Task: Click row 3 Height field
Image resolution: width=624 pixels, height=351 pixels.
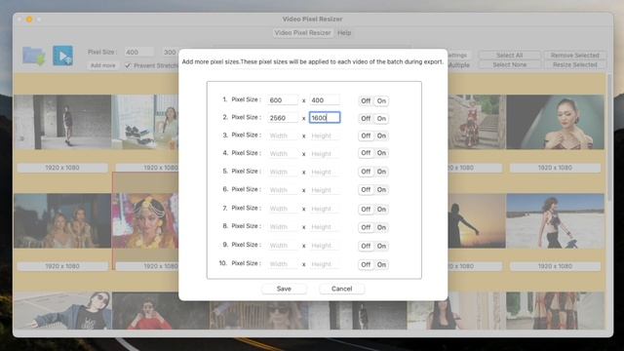Action: point(325,136)
